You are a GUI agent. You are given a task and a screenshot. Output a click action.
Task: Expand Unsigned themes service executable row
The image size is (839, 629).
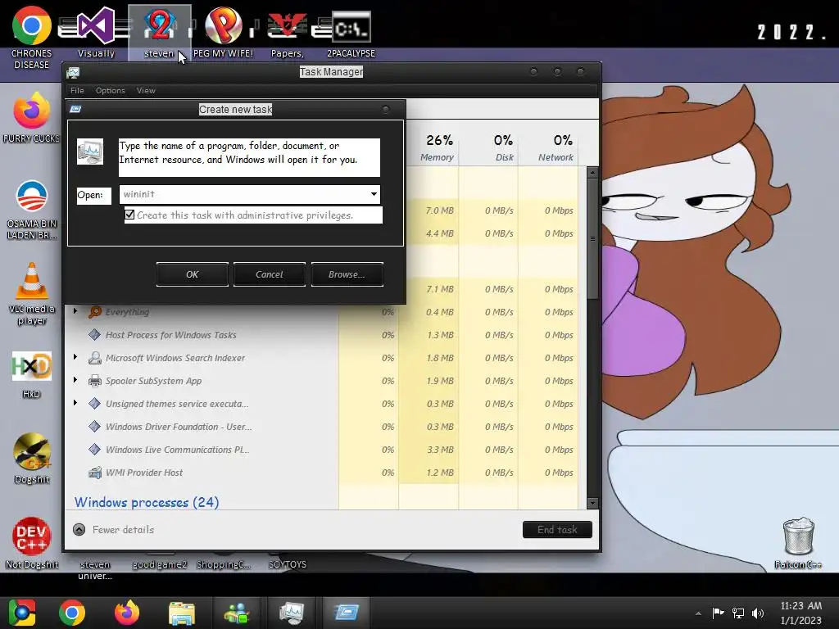[75, 403]
